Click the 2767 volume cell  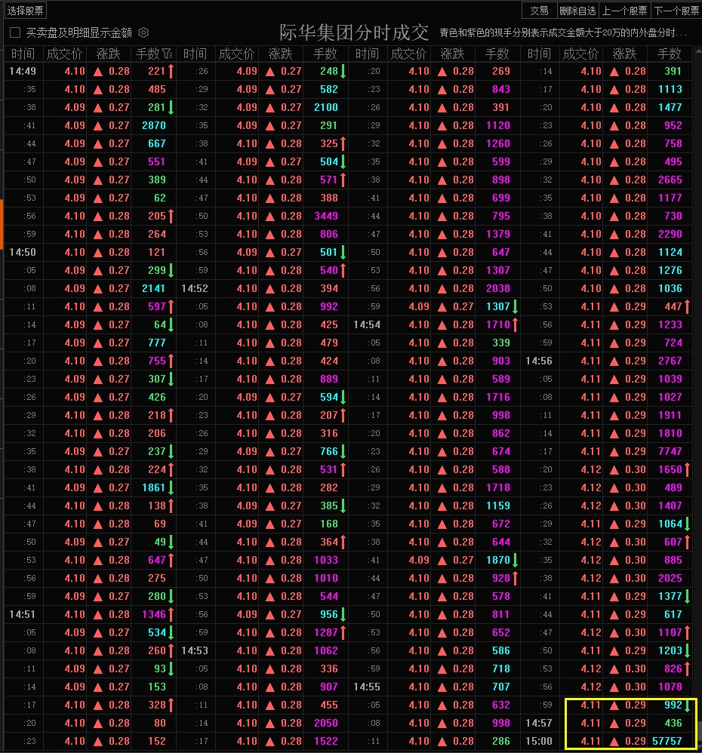pyautogui.click(x=670, y=361)
